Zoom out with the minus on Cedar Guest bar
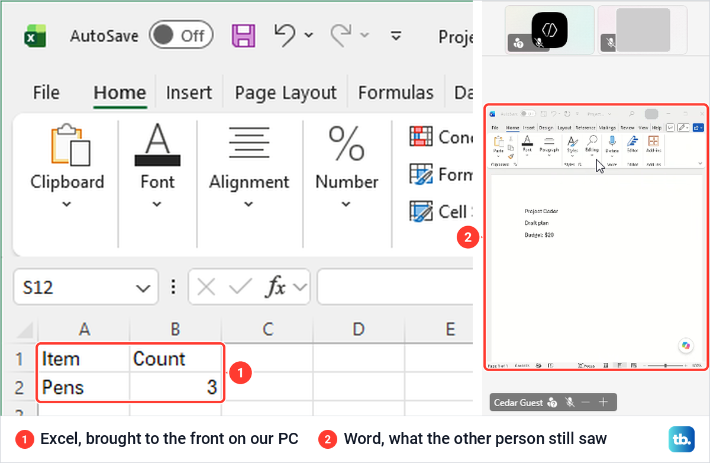The height and width of the screenshot is (463, 710). click(x=586, y=403)
